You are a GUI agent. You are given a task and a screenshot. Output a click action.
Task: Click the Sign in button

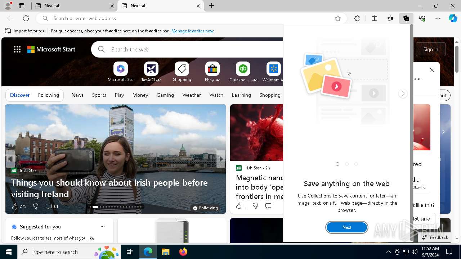(431, 49)
